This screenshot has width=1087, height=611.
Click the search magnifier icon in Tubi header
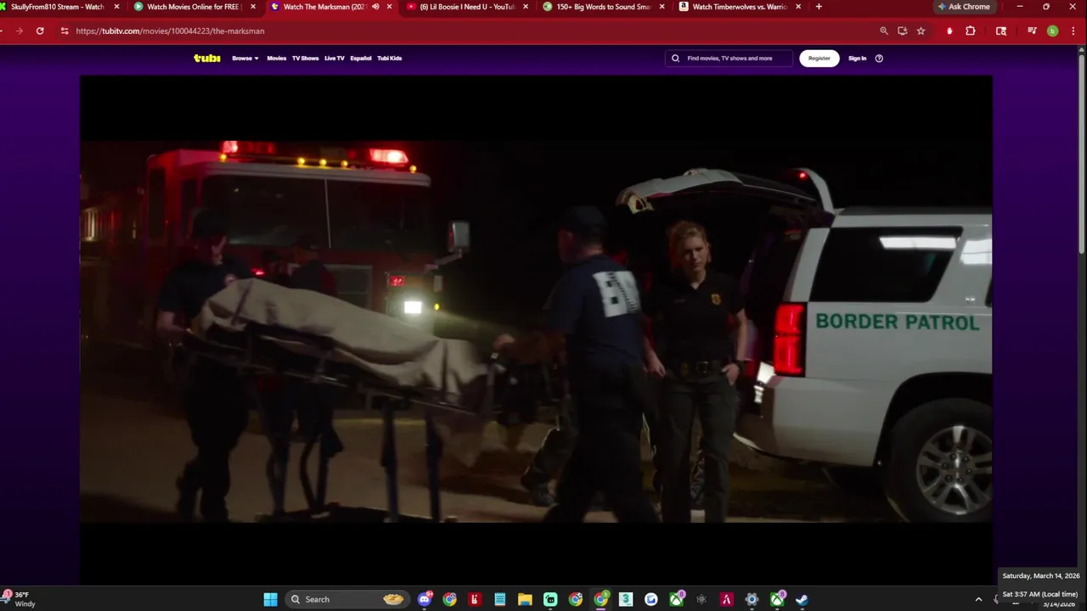tap(676, 59)
